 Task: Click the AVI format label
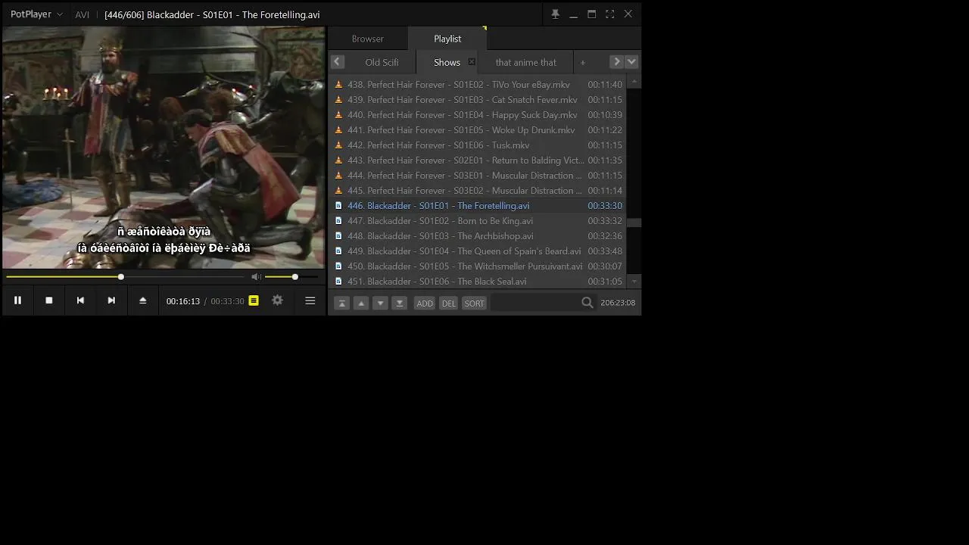click(x=83, y=14)
